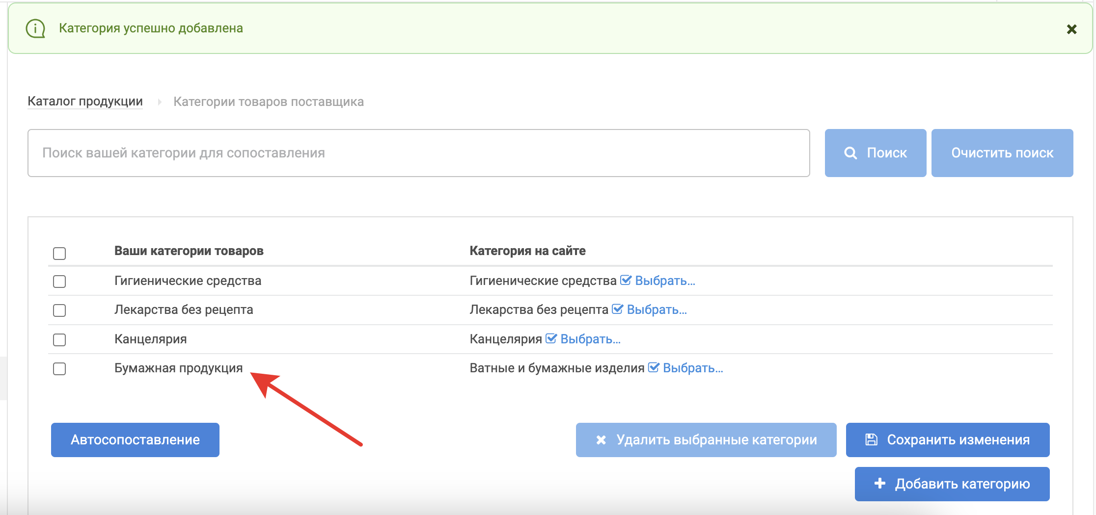Focus the category search input field
Screen dimensions: 1096x515
tap(418, 153)
